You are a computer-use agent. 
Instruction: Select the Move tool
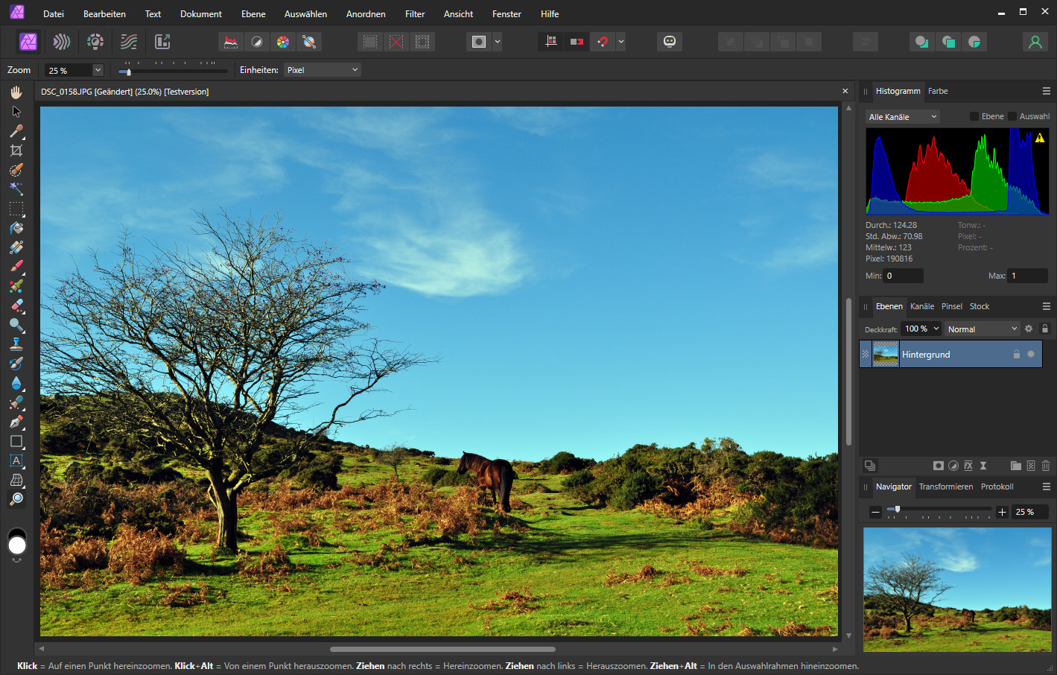point(16,111)
